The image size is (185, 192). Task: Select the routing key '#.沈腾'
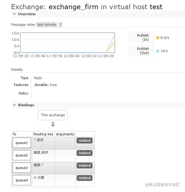click(39, 178)
